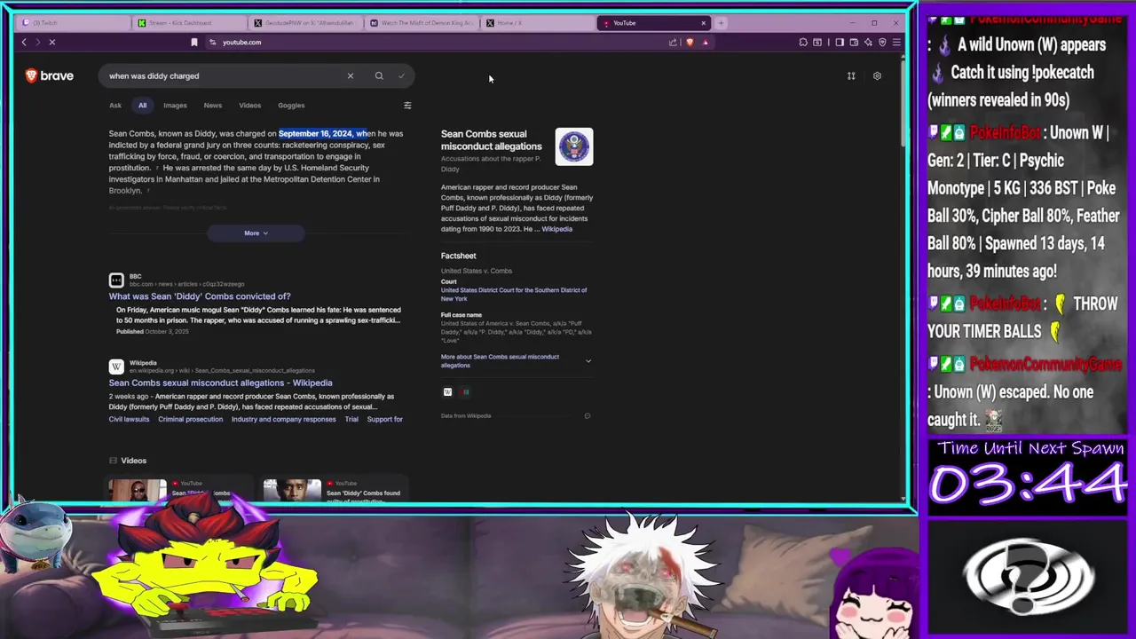The width and height of the screenshot is (1136, 639).
Task: Open the Leo AI sparkle icon in the toolbar
Action: point(868,42)
